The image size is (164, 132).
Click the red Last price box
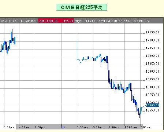click(56, 21)
